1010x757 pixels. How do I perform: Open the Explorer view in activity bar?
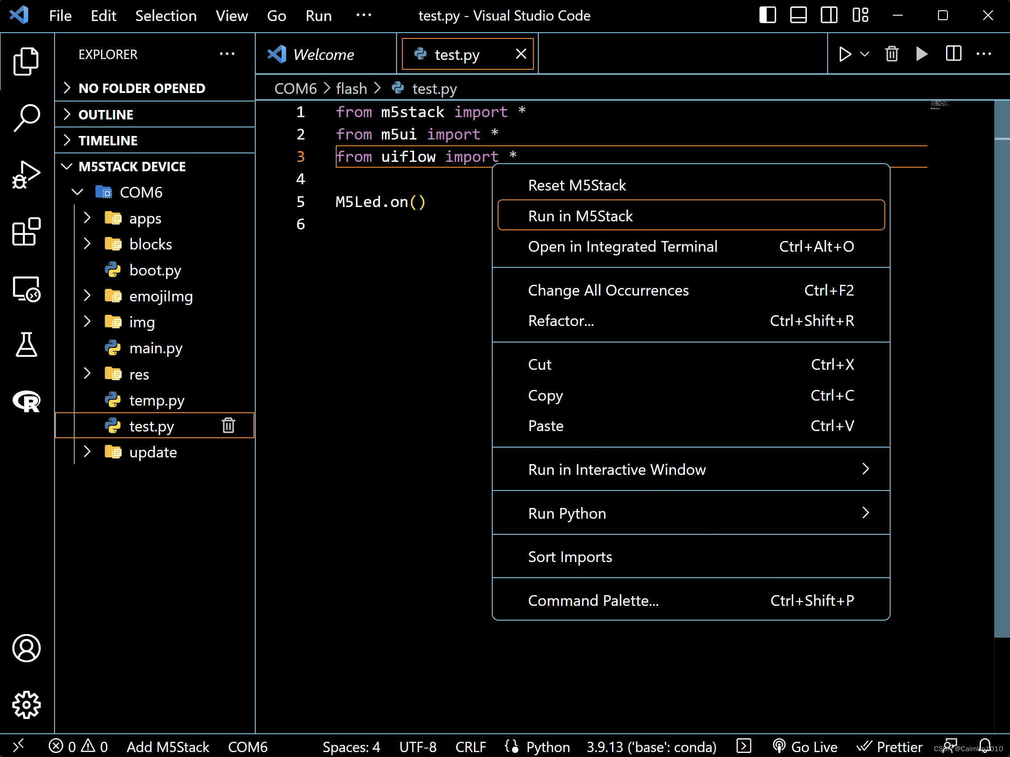[x=26, y=61]
